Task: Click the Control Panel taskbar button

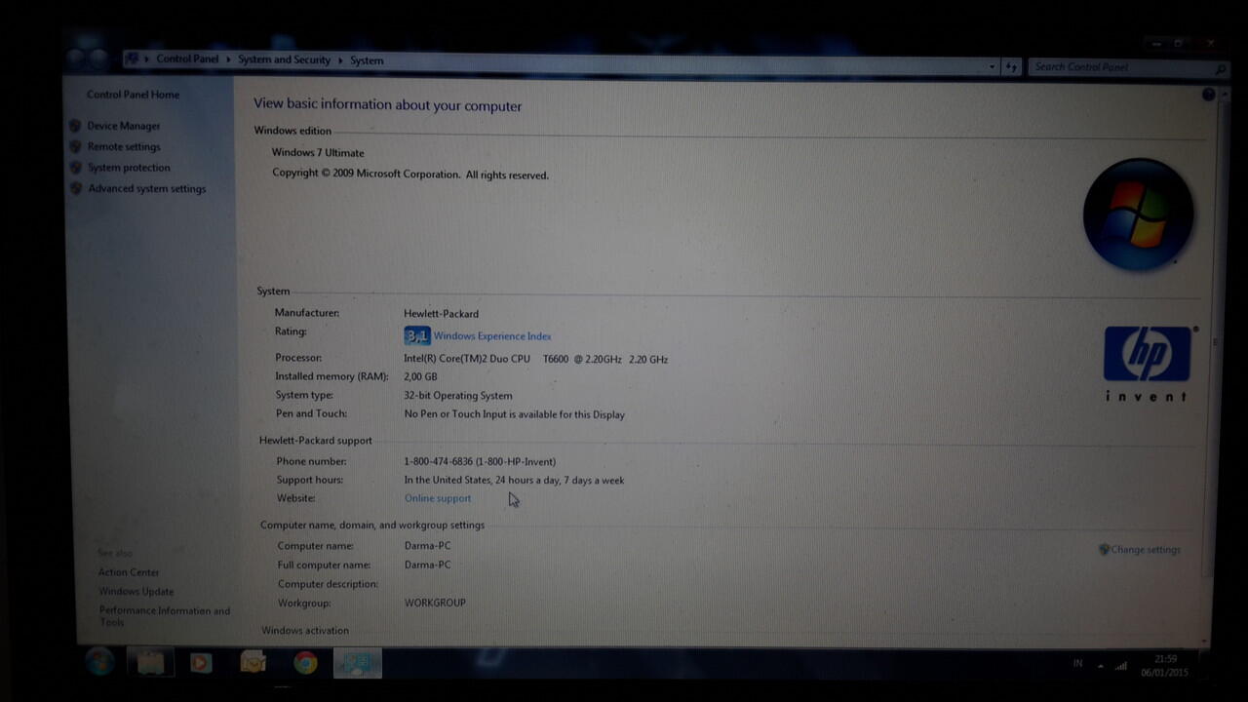Action: click(x=357, y=663)
